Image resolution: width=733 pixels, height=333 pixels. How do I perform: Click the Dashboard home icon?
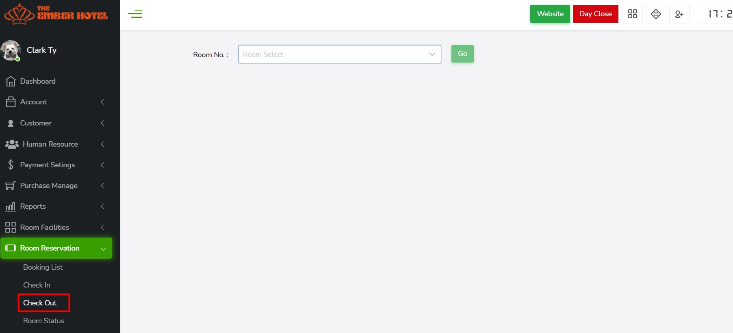(11, 81)
